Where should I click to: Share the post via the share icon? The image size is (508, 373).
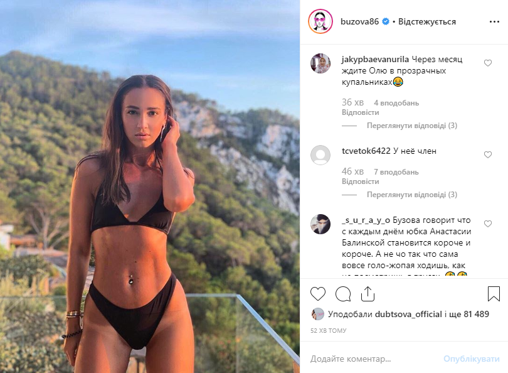[368, 294]
